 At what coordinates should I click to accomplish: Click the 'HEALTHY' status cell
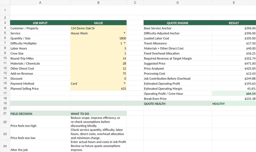point(234,104)
